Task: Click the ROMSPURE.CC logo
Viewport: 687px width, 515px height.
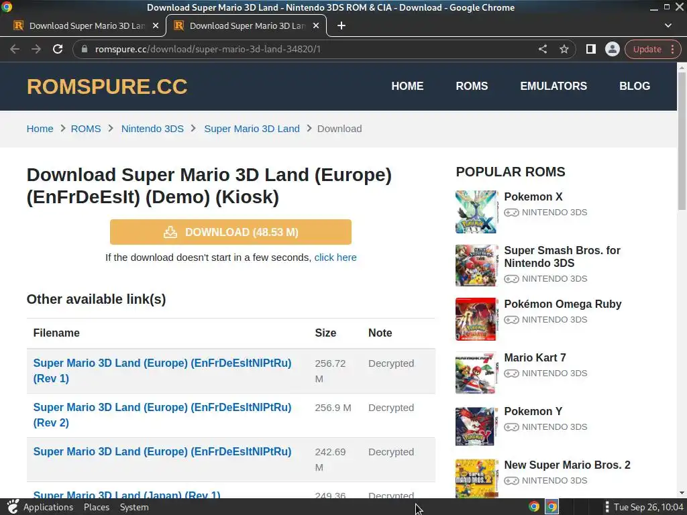Action: 107,87
